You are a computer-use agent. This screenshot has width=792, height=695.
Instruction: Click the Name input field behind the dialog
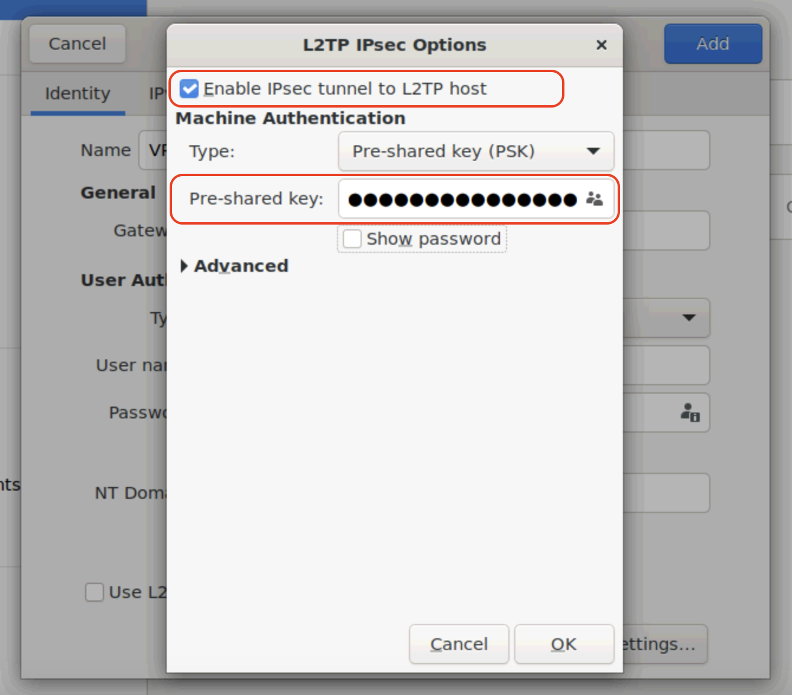[x=666, y=150]
